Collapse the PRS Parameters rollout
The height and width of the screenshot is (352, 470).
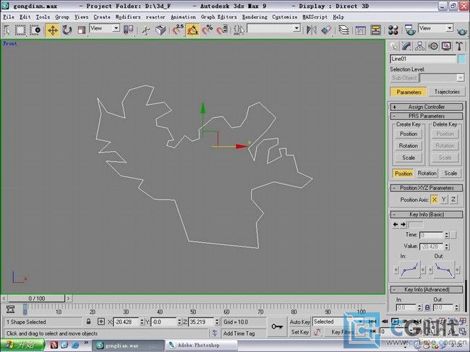pos(426,116)
